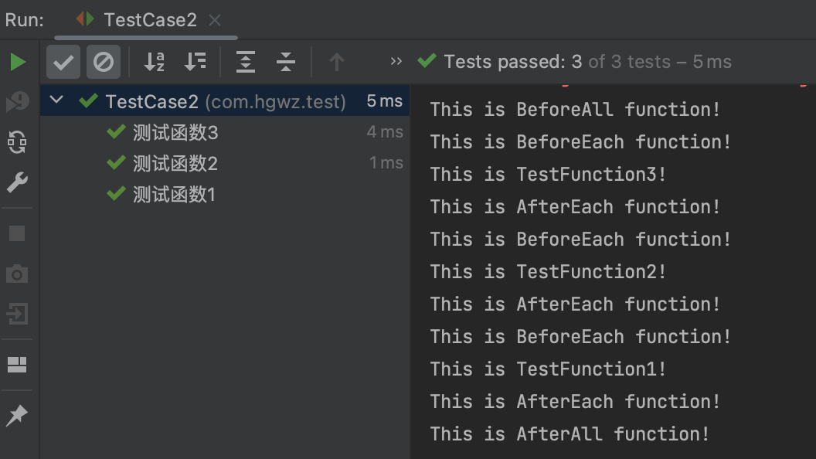Screen dimensions: 816x459
Task: Expand all test nodes
Action: 245,62
